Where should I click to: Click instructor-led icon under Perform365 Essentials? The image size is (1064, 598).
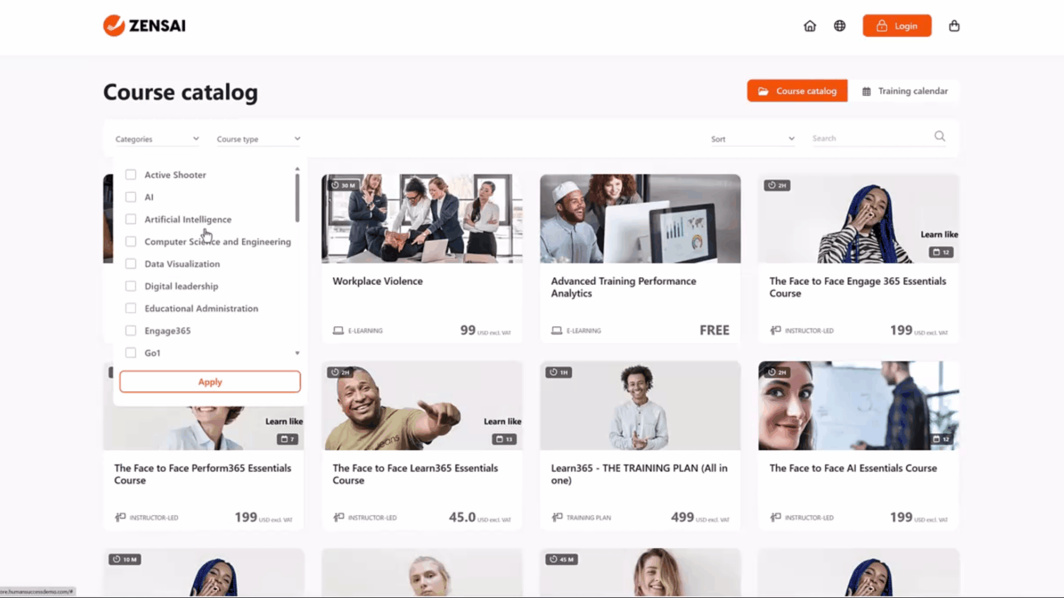click(x=120, y=517)
